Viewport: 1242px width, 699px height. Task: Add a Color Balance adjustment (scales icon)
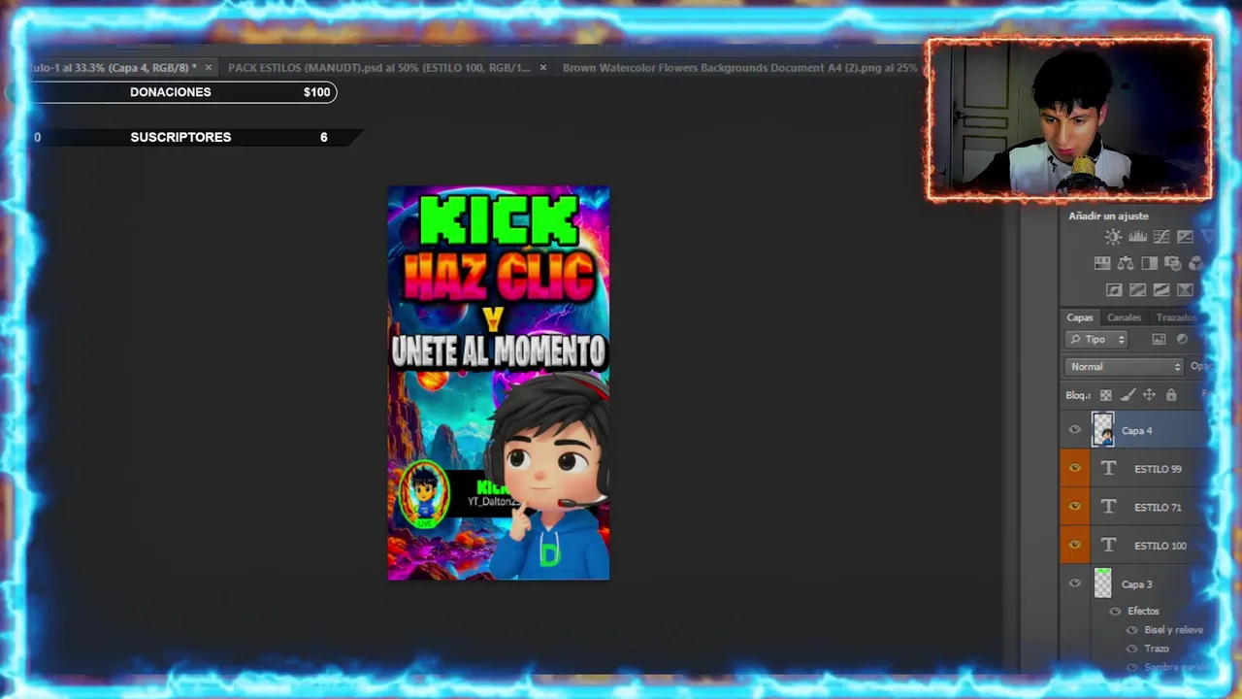pos(1126,263)
